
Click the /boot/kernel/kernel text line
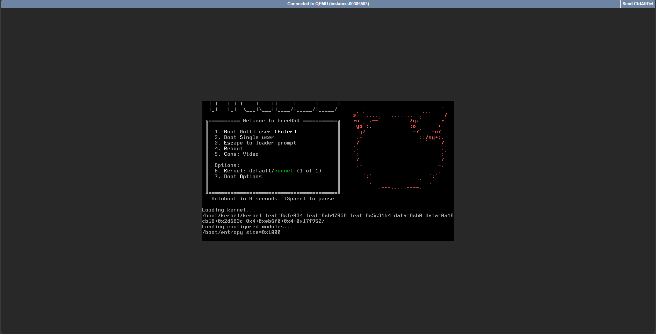pos(328,215)
